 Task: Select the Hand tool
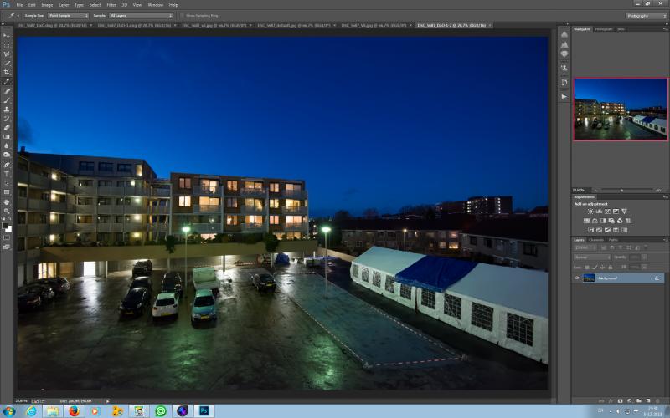pyautogui.click(x=7, y=201)
